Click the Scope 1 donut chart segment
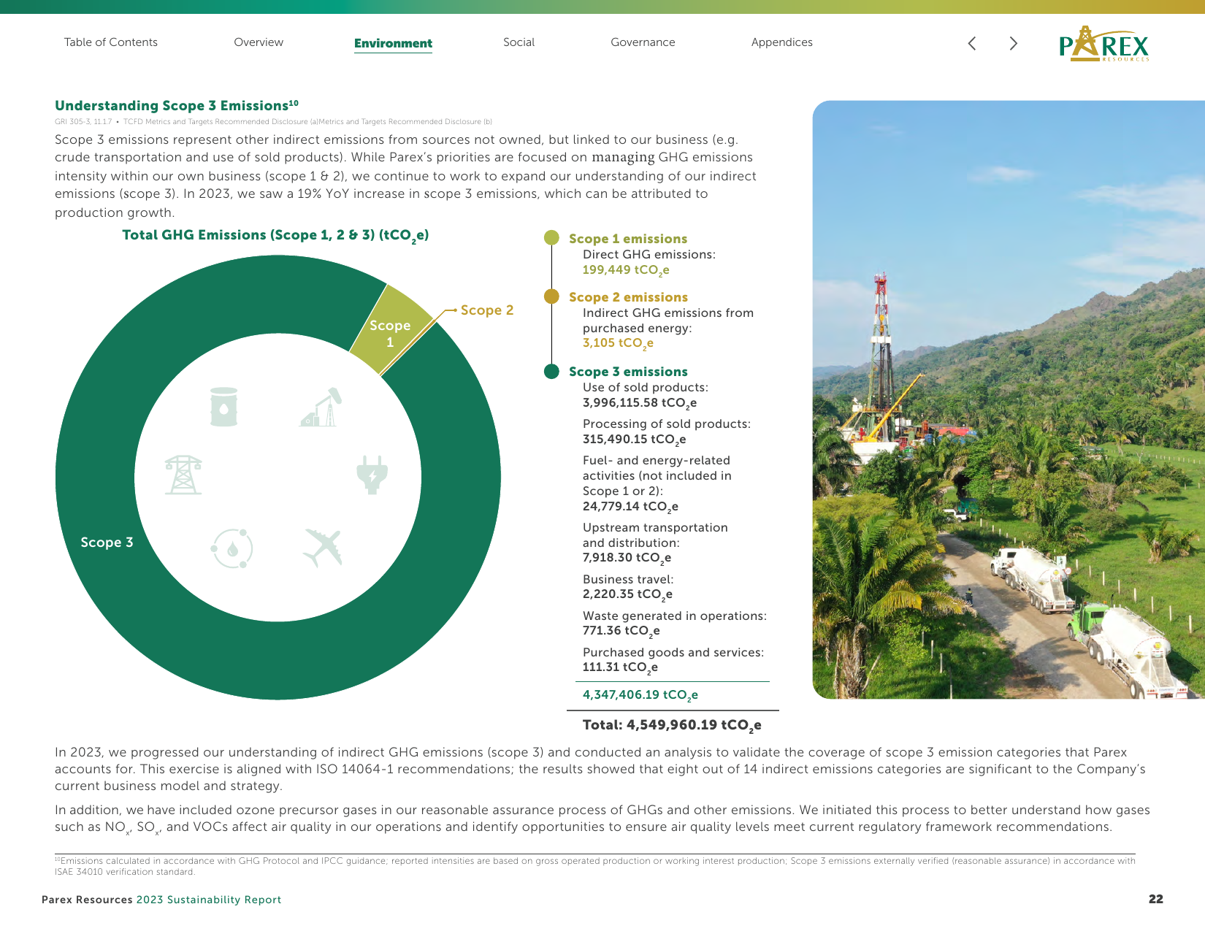 tap(391, 329)
